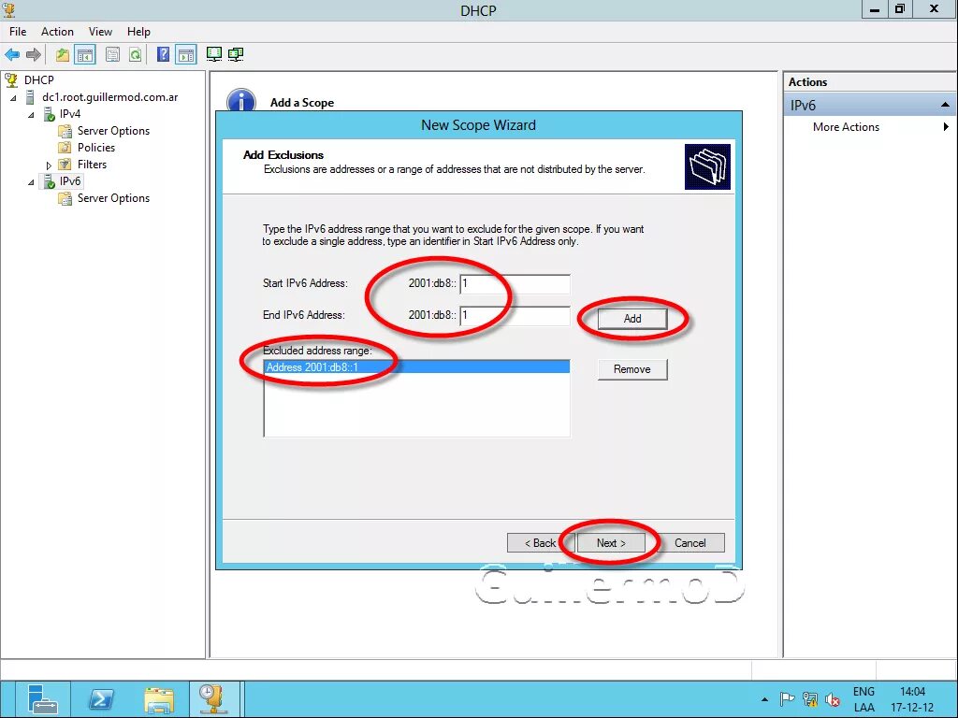Open the Help menu
The width and height of the screenshot is (958, 718).
pyautogui.click(x=138, y=32)
